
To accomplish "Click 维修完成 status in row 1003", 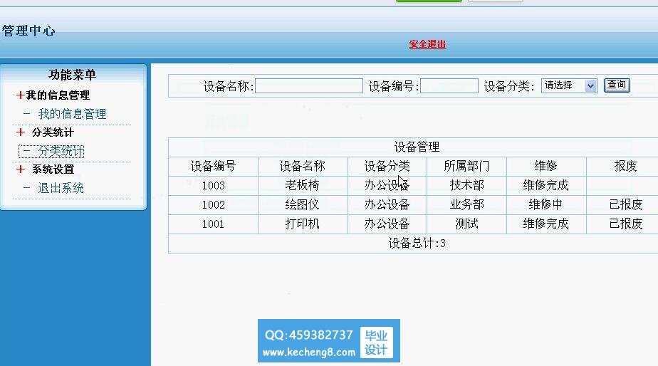I will 546,185.
